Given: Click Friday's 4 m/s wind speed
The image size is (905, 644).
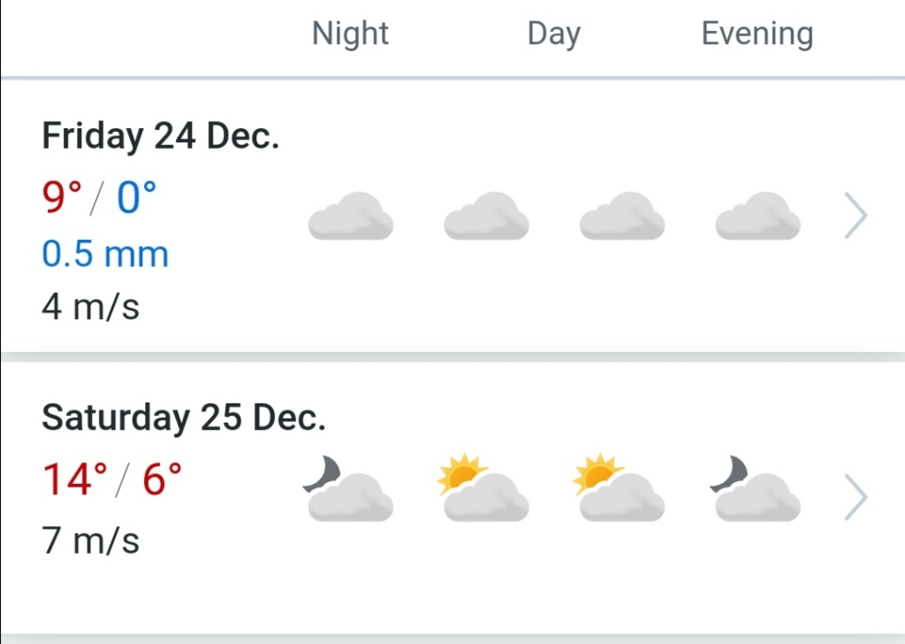Looking at the screenshot, I should click(90, 308).
